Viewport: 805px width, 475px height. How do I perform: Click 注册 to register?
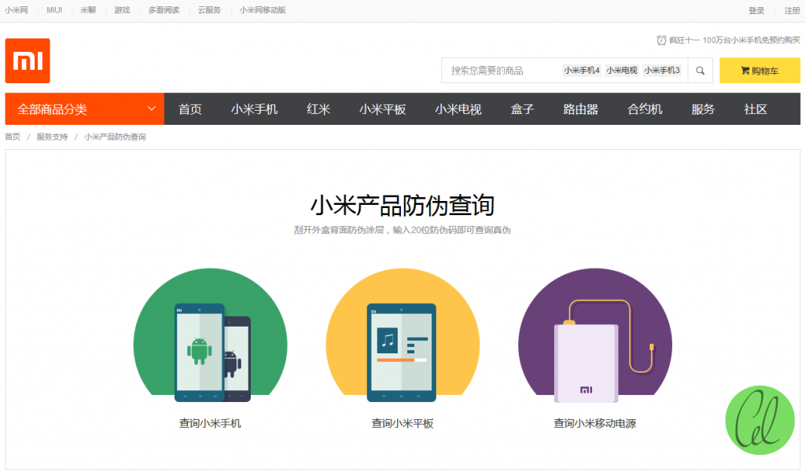point(792,11)
